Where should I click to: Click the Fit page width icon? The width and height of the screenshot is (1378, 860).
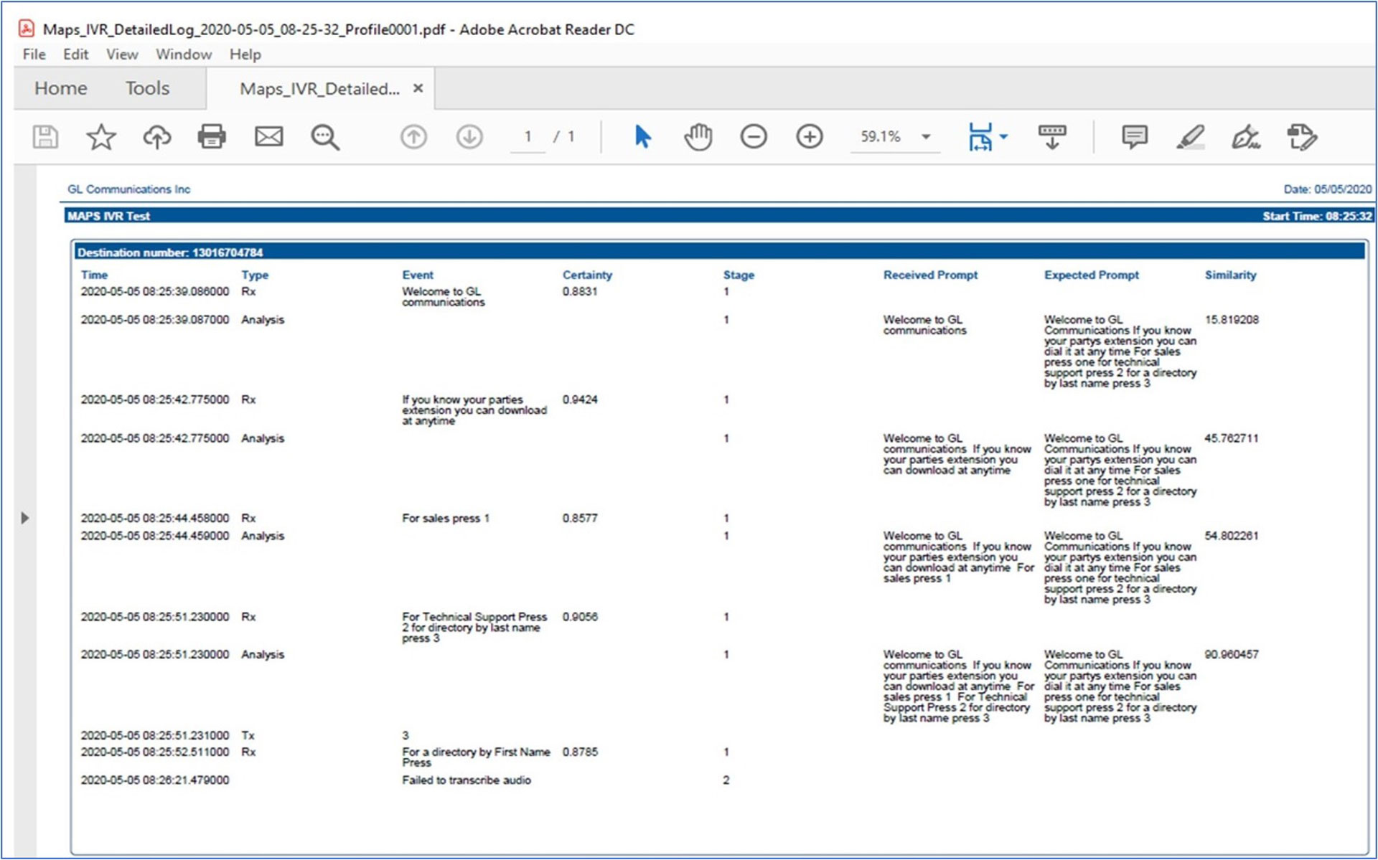coord(980,136)
